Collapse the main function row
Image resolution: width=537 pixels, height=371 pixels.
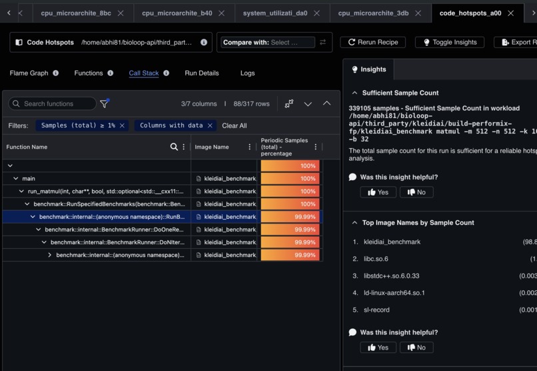pyautogui.click(x=16, y=178)
